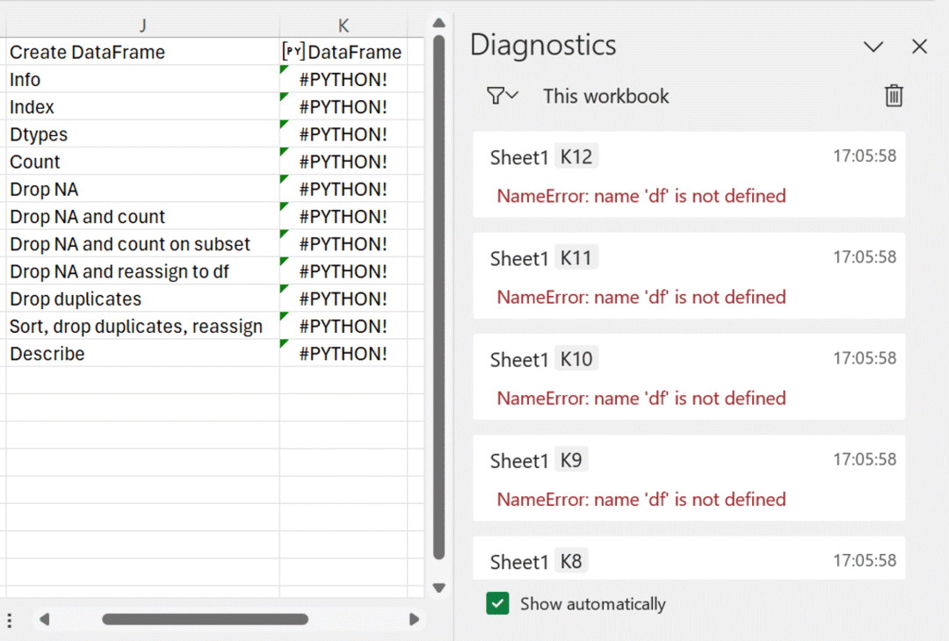Open the Sheet1 K11 error entry

(x=689, y=276)
